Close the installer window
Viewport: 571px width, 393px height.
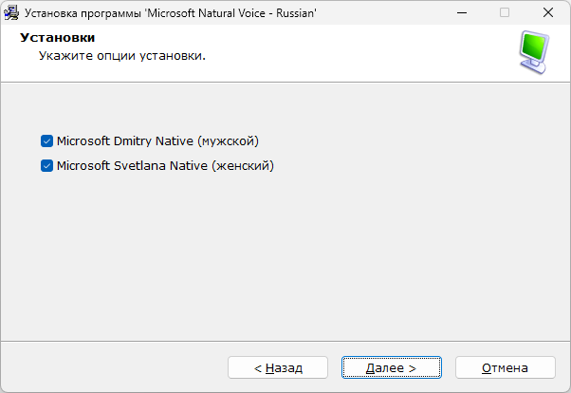pyautogui.click(x=548, y=13)
